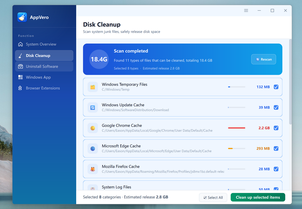Click the Select All button
Screen dimensions: 302x209
(x=213, y=198)
